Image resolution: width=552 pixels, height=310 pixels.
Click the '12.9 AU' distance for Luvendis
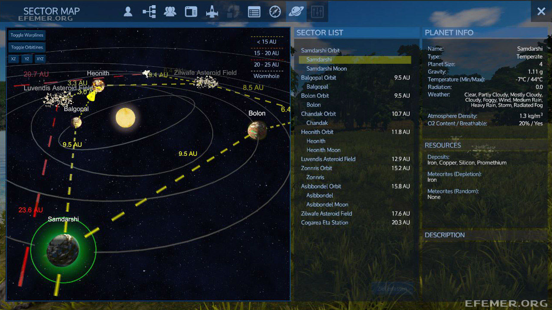(401, 159)
